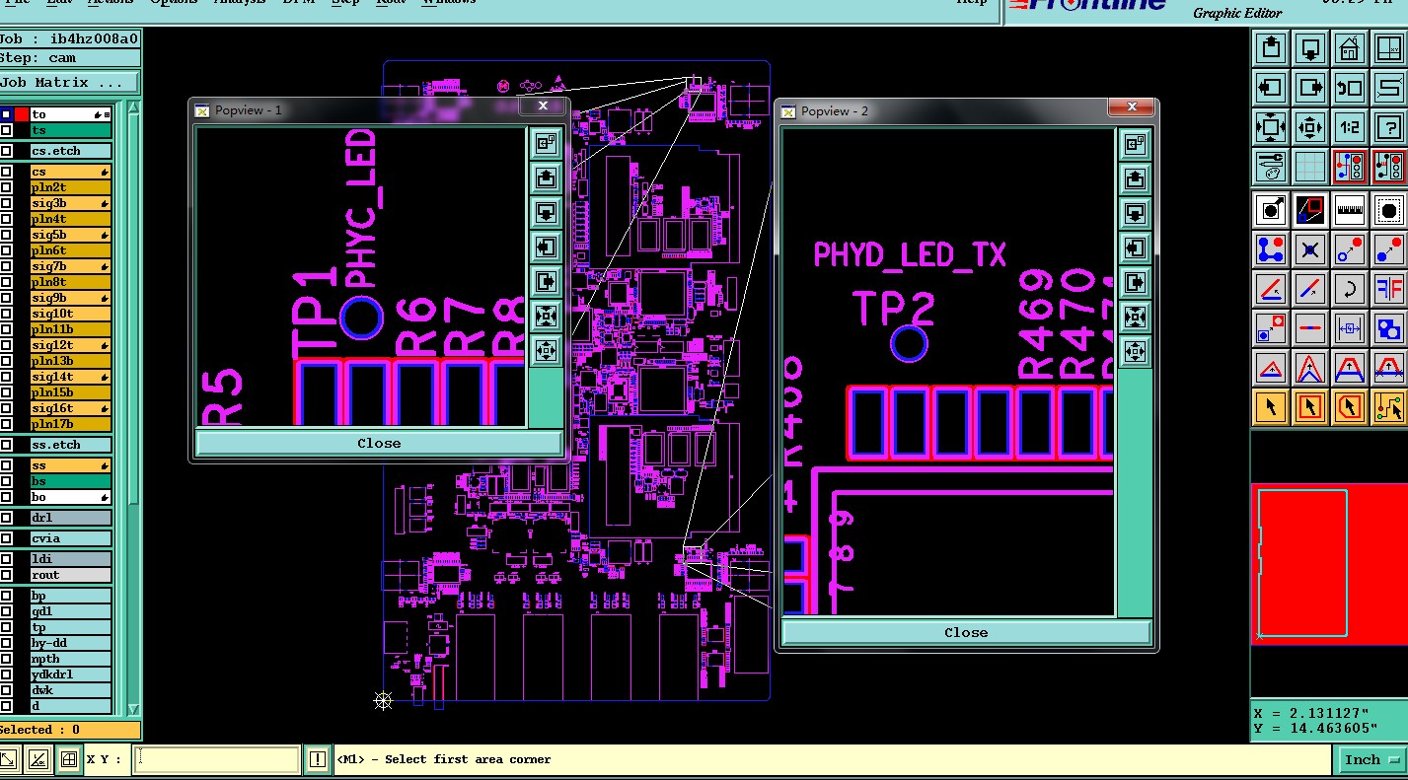1408x780 pixels.
Task: Toggle checkbox for layer ts
Action: click(7, 130)
